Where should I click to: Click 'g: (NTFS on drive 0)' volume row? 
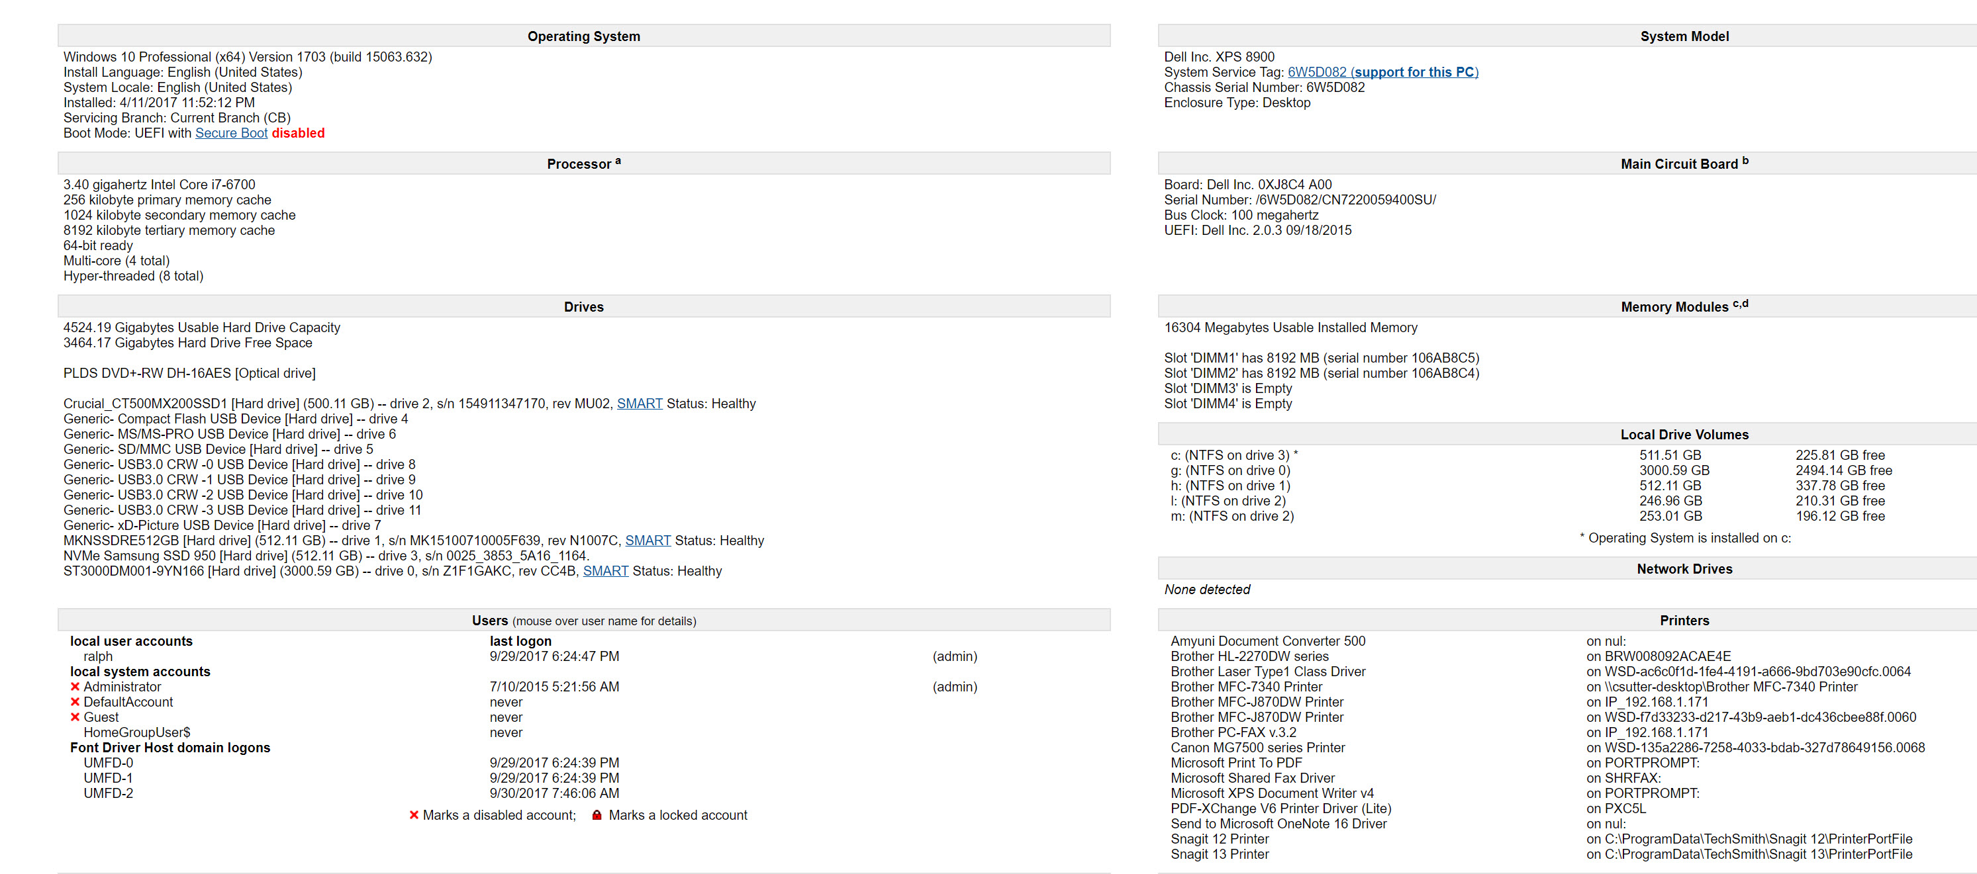1531,470
